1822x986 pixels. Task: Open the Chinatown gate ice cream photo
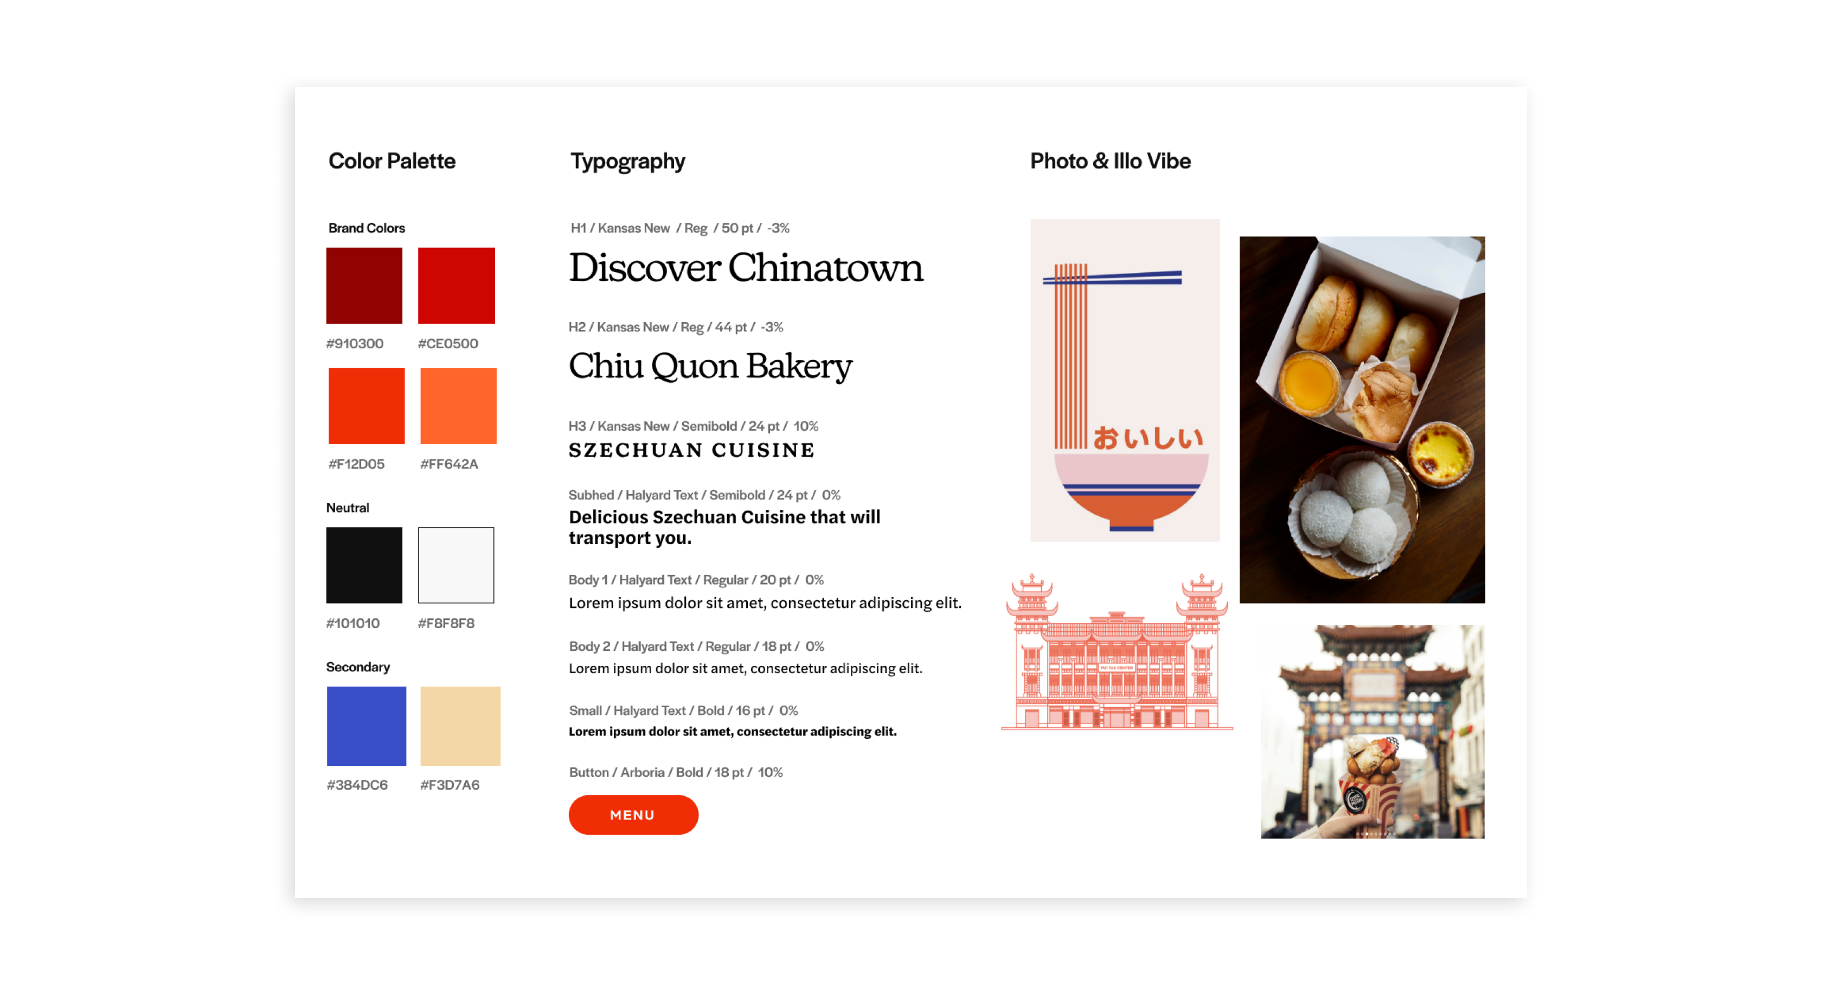(x=1372, y=732)
